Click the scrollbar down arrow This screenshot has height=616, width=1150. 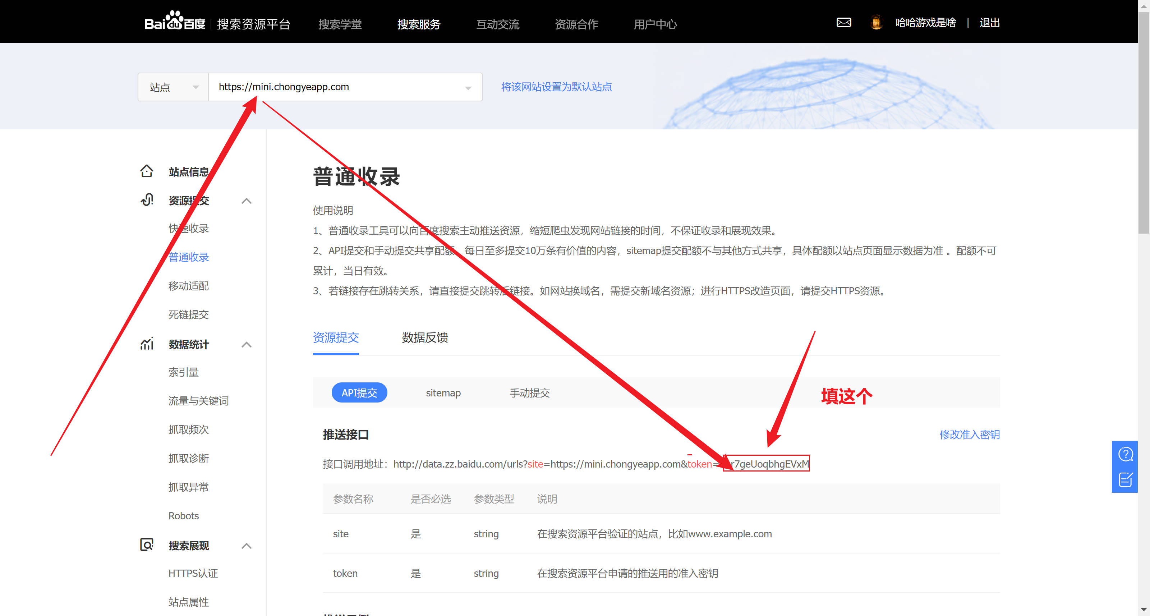[x=1144, y=609]
